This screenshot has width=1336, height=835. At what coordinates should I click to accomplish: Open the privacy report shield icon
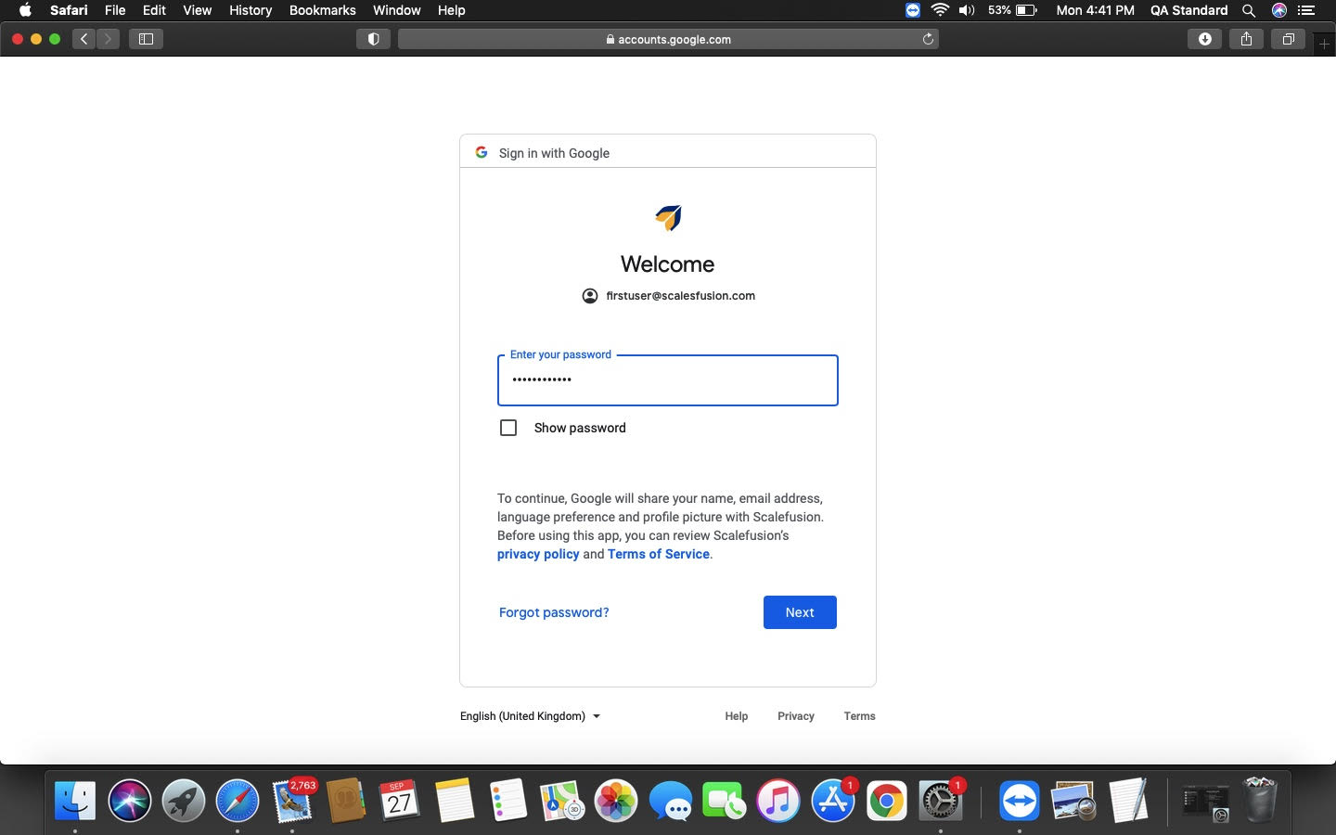pos(373,39)
